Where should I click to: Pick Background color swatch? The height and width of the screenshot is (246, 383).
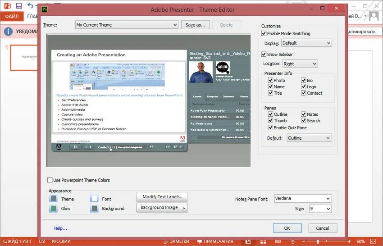94,209
